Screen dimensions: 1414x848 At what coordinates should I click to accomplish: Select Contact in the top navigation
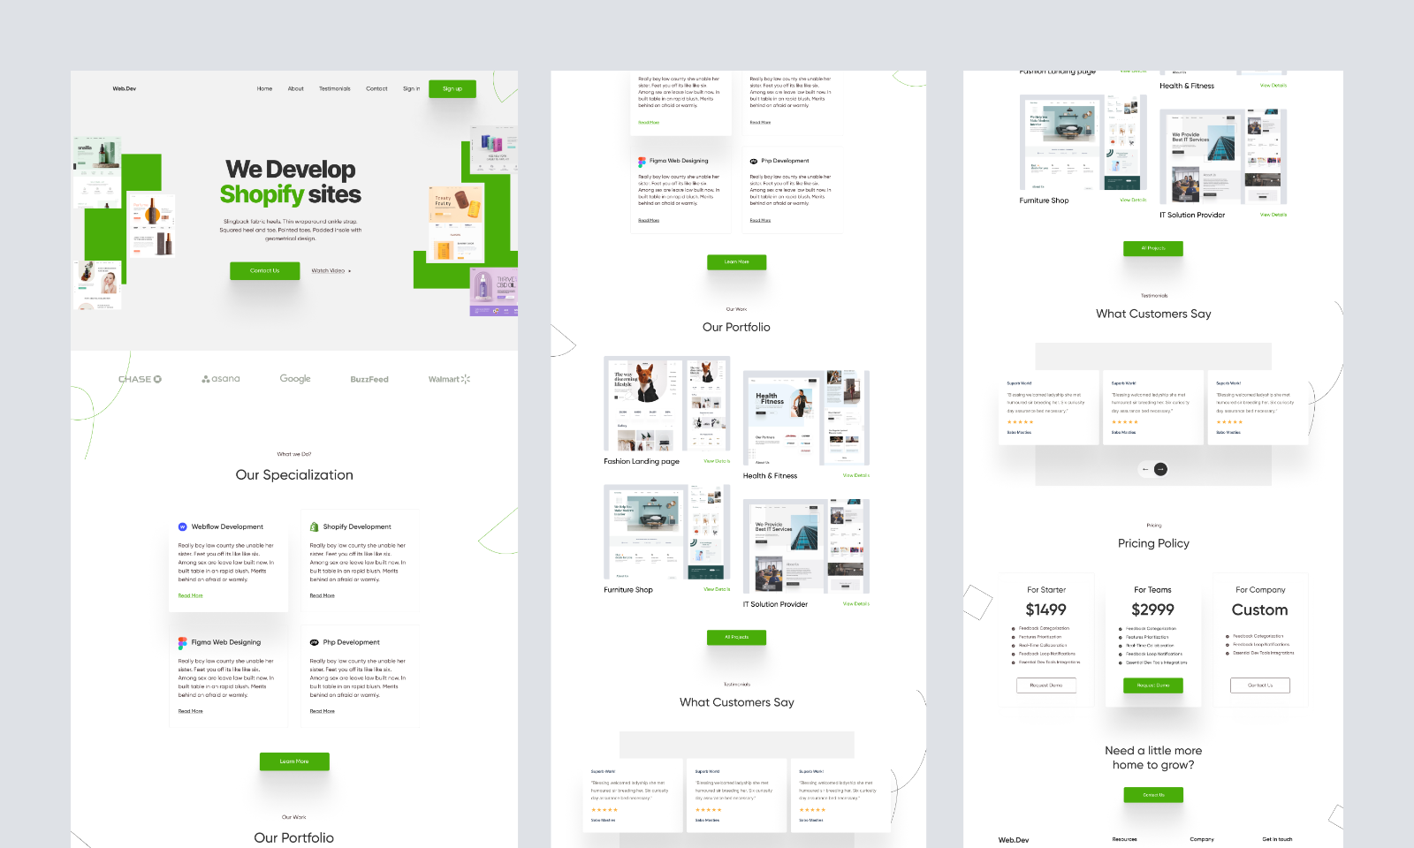tap(376, 88)
